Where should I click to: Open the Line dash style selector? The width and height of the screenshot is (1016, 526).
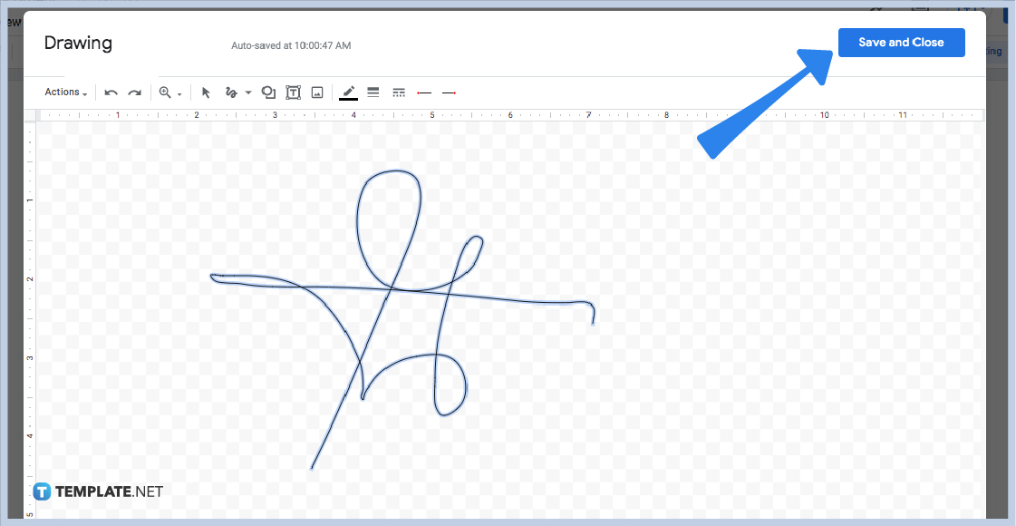coord(399,92)
